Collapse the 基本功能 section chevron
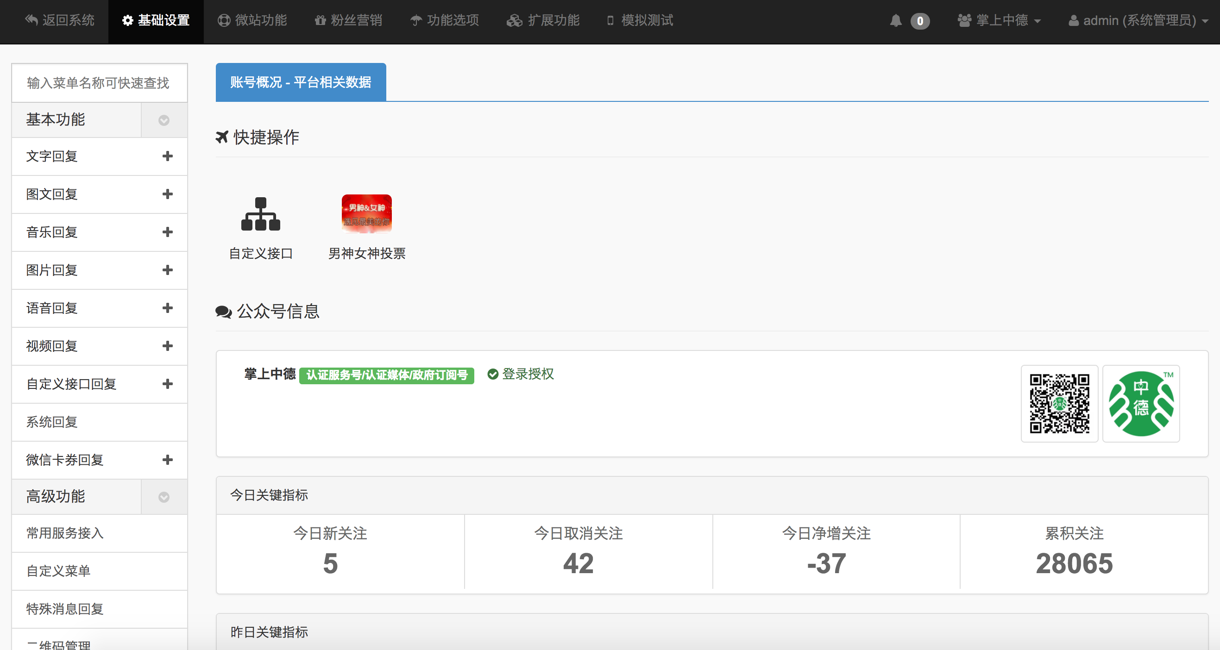 pyautogui.click(x=164, y=120)
